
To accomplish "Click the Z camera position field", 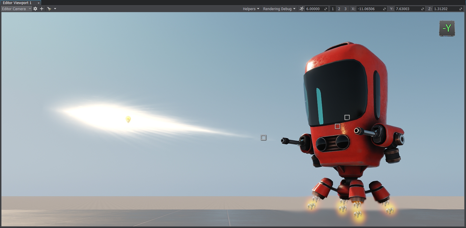I will pyautogui.click(x=445, y=9).
